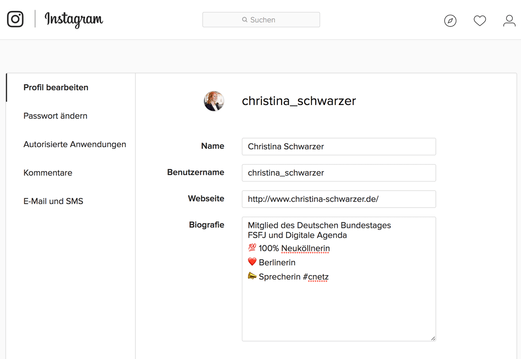521x359 pixels.
Task: Click the Webseite URL field
Action: tap(339, 199)
